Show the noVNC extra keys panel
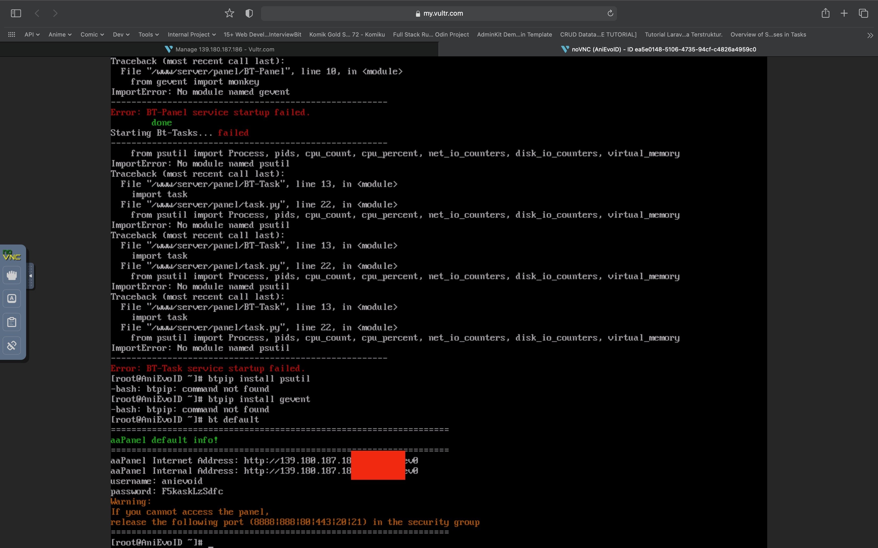 (x=11, y=299)
